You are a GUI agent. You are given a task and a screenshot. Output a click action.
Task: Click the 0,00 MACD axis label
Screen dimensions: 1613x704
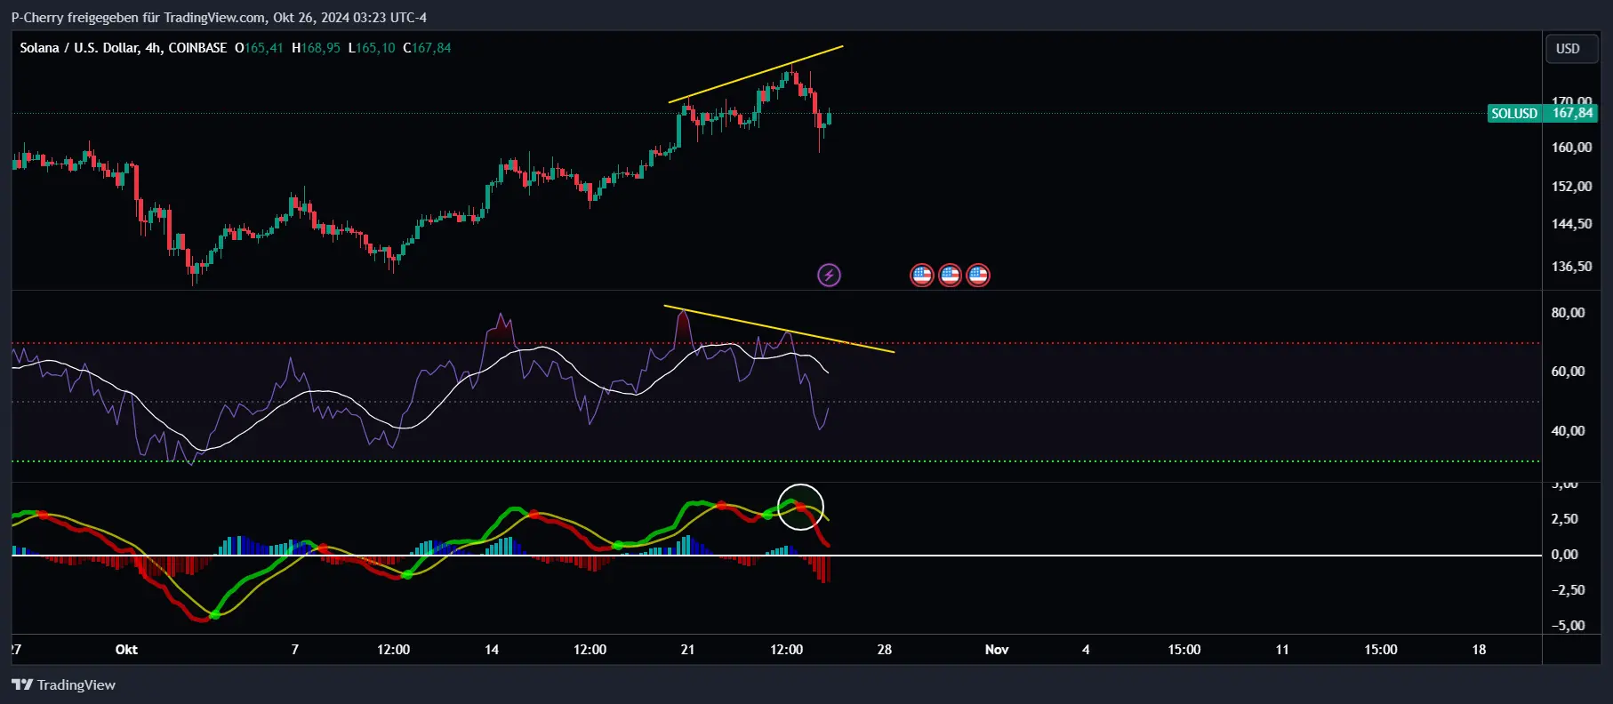[1564, 555]
